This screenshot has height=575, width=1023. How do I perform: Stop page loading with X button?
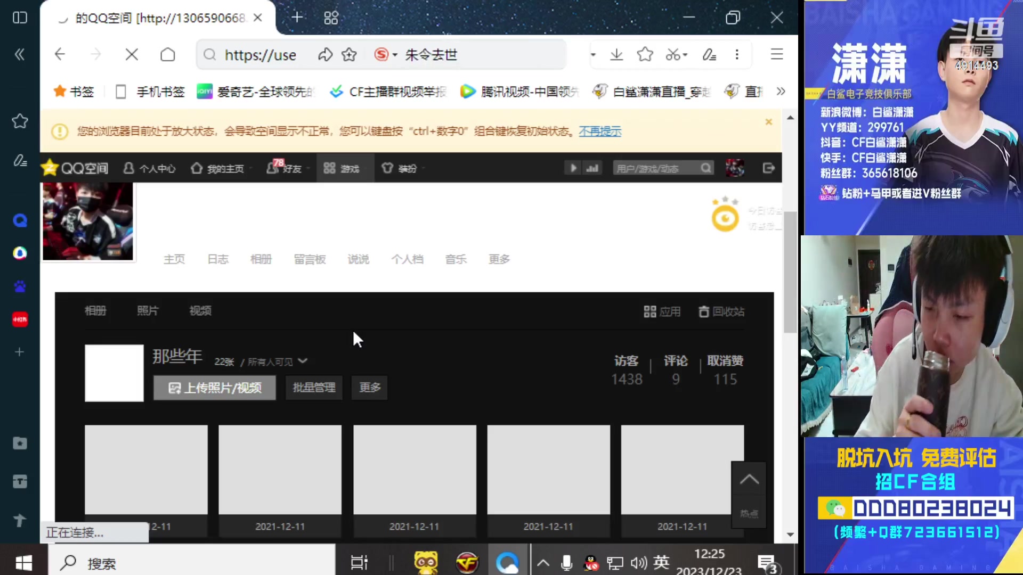[x=132, y=54]
